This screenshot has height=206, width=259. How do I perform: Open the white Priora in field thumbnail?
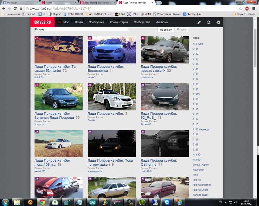(x=59, y=144)
